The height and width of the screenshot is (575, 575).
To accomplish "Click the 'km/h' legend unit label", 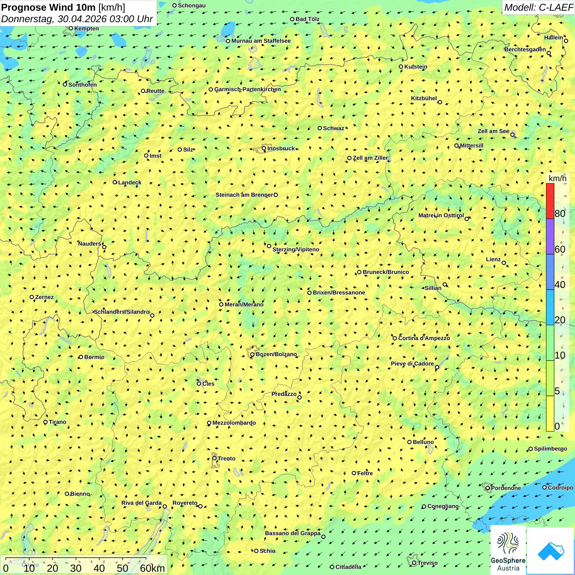I will pyautogui.click(x=557, y=178).
